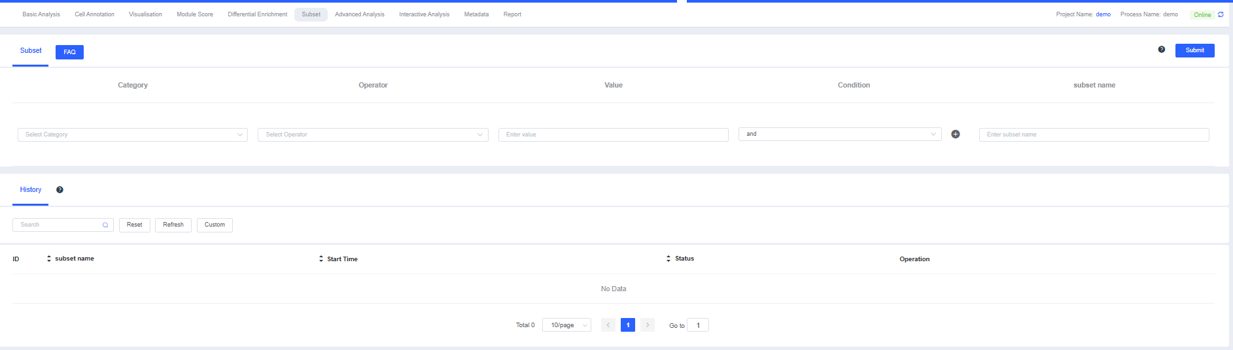The height and width of the screenshot is (350, 1233).
Task: Click the Reset button in History
Action: click(x=135, y=225)
